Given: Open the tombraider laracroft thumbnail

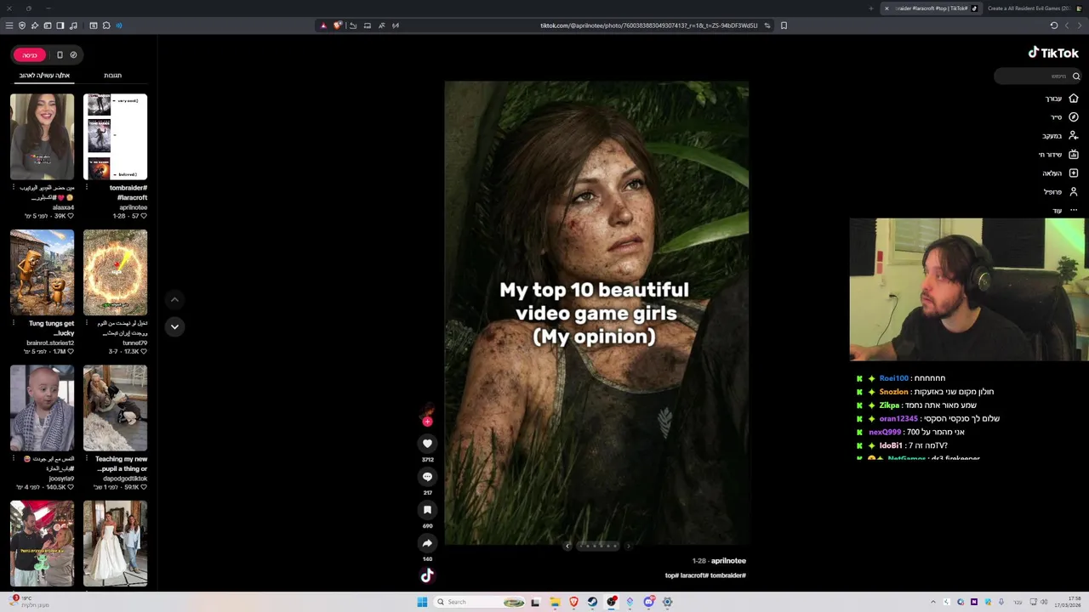Looking at the screenshot, I should click(115, 136).
